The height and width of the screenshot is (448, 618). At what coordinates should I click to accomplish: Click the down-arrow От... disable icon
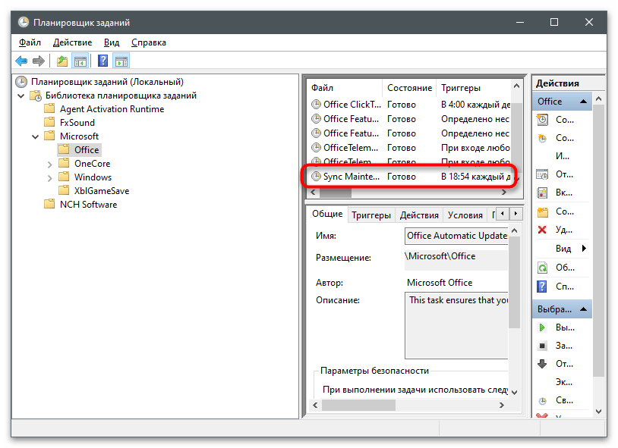(542, 364)
